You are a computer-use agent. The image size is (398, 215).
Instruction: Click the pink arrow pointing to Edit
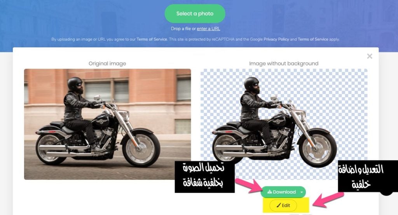click(x=328, y=200)
